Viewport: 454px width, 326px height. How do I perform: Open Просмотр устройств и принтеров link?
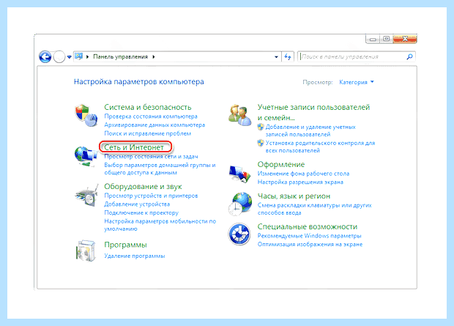pos(151,196)
